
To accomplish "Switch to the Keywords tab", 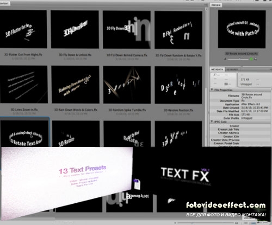I will click(232, 69).
